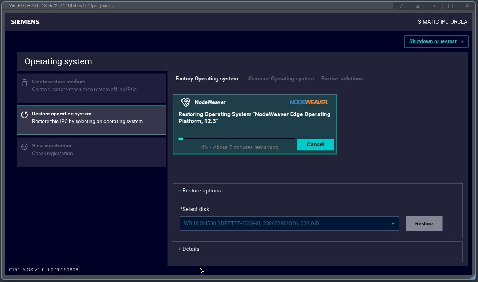Click the View registration checkmark icon
This screenshot has width=478, height=282.
(x=24, y=147)
